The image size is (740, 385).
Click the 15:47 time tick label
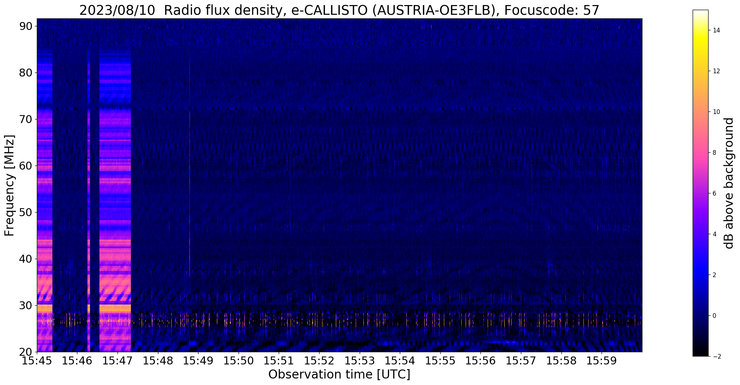[117, 361]
